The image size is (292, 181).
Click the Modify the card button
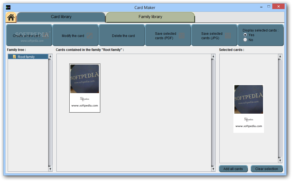coord(76,35)
